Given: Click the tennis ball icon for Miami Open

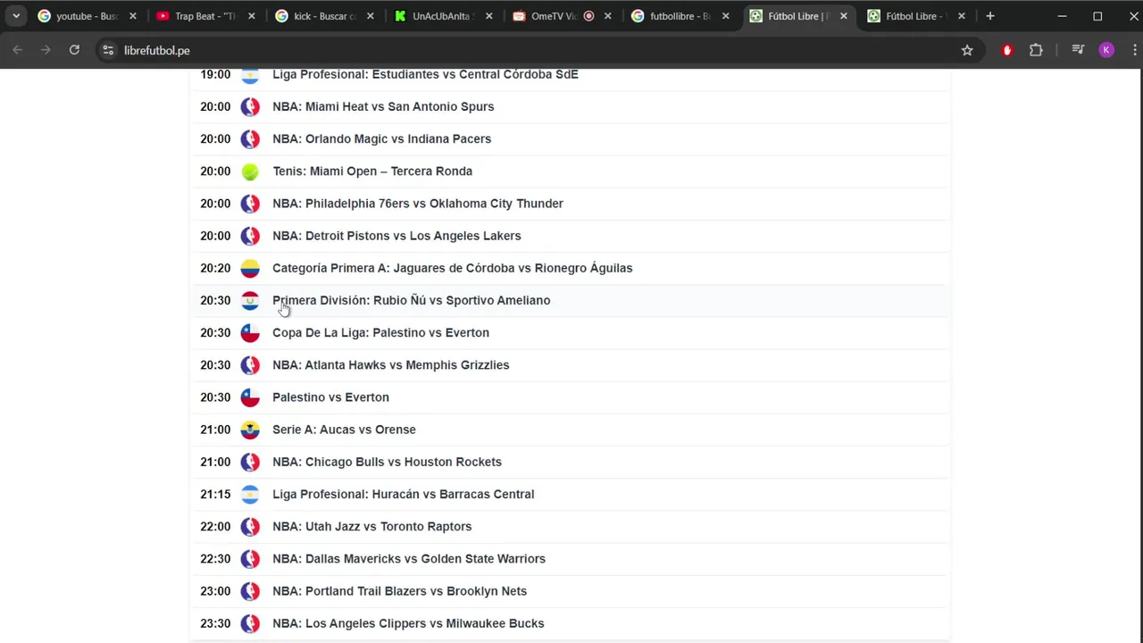Looking at the screenshot, I should [250, 171].
